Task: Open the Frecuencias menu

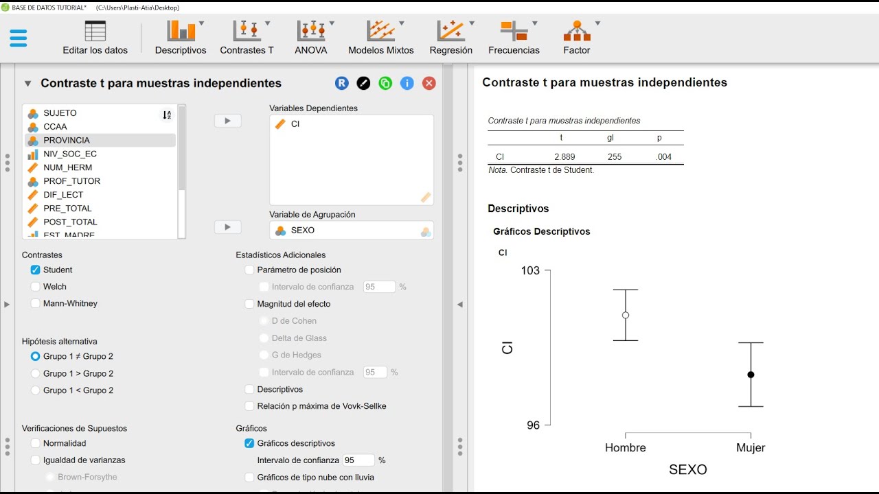Action: (514, 38)
